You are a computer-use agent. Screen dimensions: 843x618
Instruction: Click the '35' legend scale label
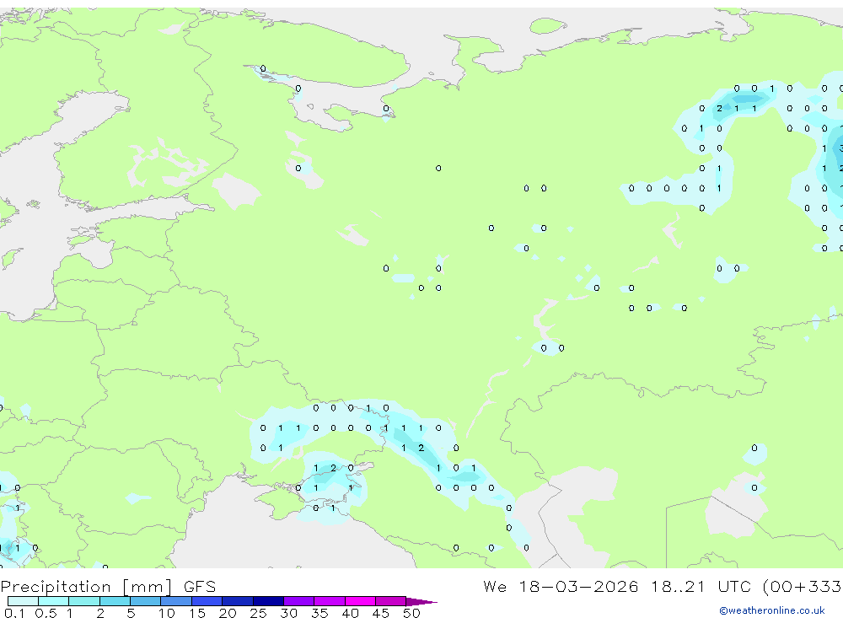click(319, 613)
